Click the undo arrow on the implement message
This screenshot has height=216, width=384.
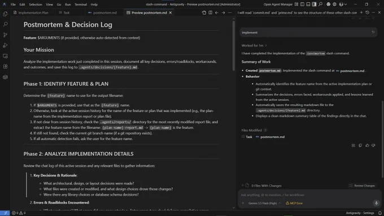click(x=373, y=32)
